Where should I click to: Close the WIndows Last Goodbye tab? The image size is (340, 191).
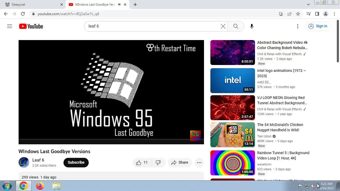tap(125, 5)
